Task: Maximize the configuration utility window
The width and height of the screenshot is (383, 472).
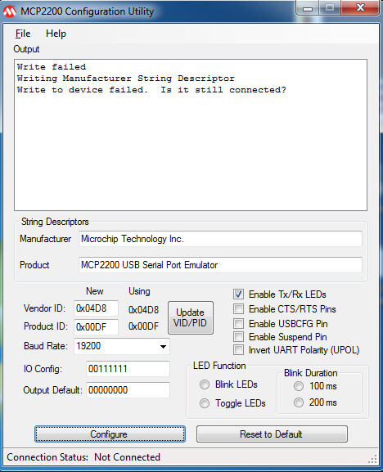Action: click(330, 8)
